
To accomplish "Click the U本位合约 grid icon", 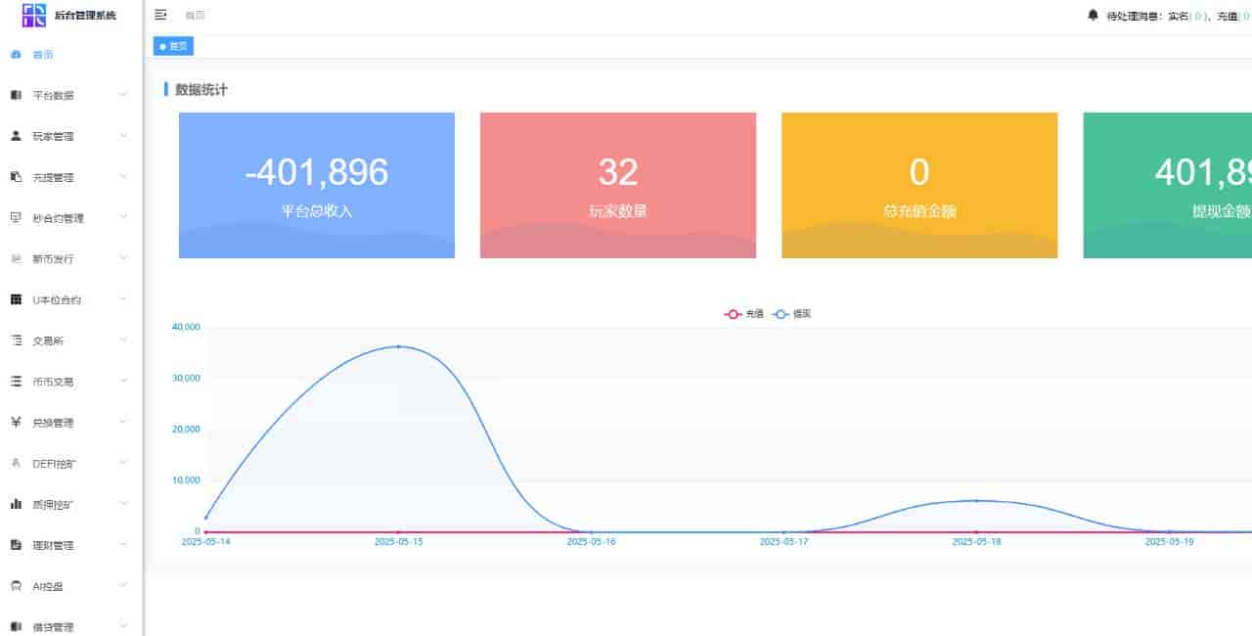I will 16,299.
